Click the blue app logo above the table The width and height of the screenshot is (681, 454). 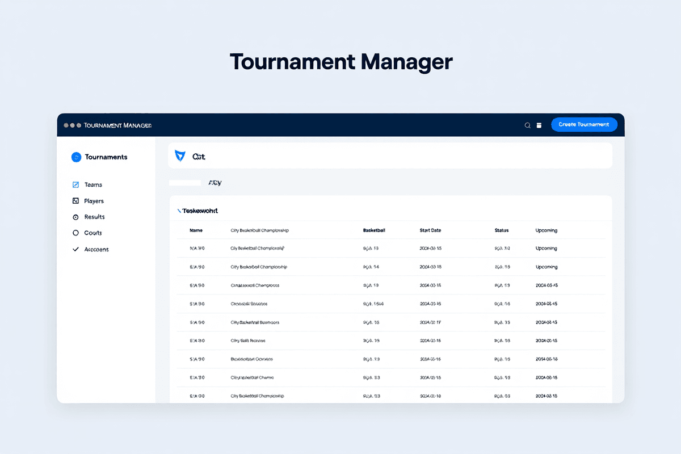179,154
